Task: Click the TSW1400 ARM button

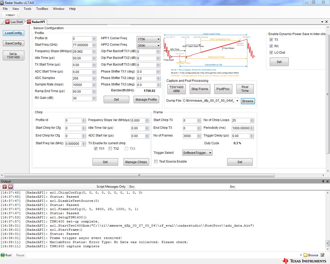Action: [x=176, y=89]
